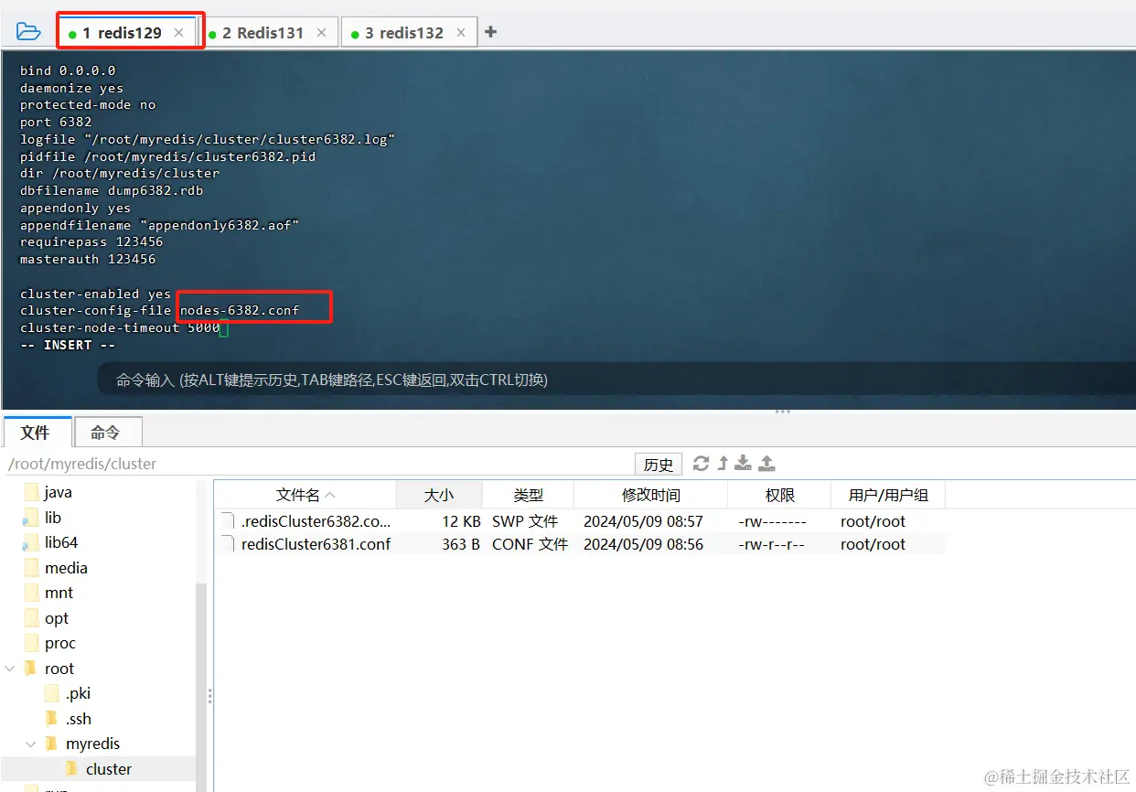Collapse the root tree node
Screen dimensions: 1136x792
tap(10, 669)
